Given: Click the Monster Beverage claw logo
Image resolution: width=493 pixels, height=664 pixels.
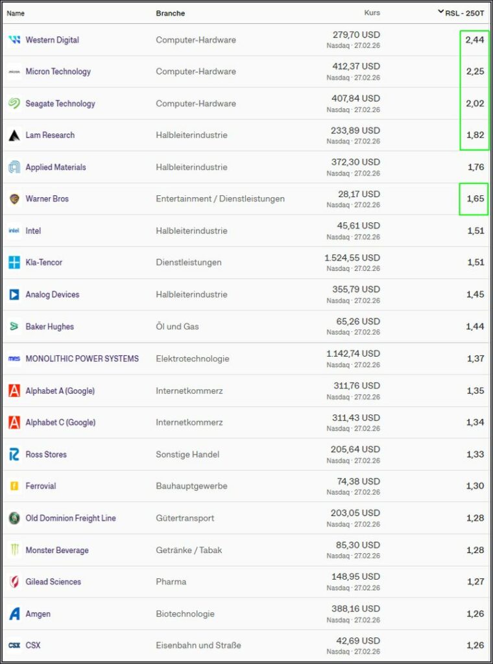Looking at the screenshot, I should tap(14, 550).
